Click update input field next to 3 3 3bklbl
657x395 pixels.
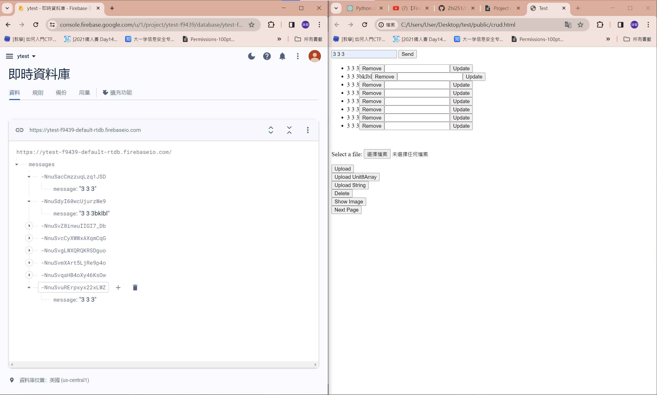(x=430, y=77)
